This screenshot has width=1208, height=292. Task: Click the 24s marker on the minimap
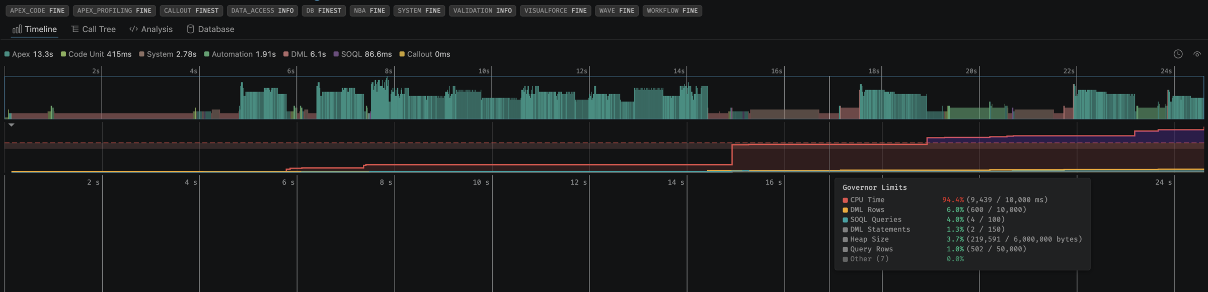[x=1166, y=71]
